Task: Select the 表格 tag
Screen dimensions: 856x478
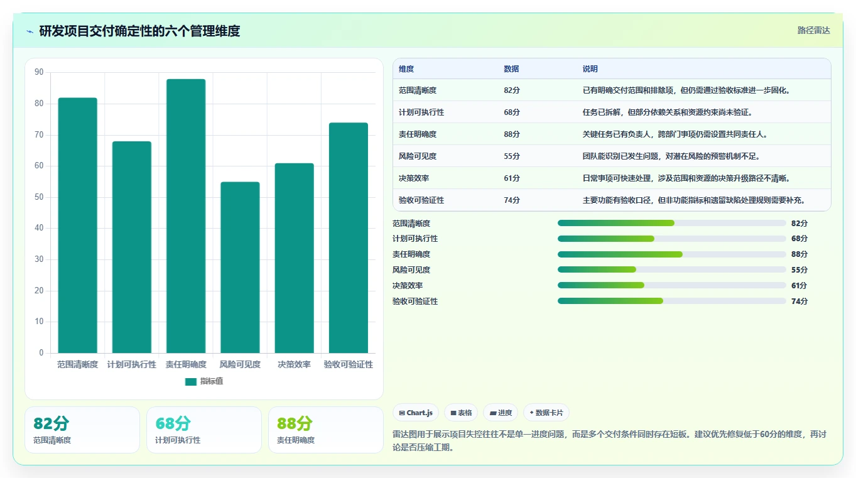Action: tap(461, 413)
